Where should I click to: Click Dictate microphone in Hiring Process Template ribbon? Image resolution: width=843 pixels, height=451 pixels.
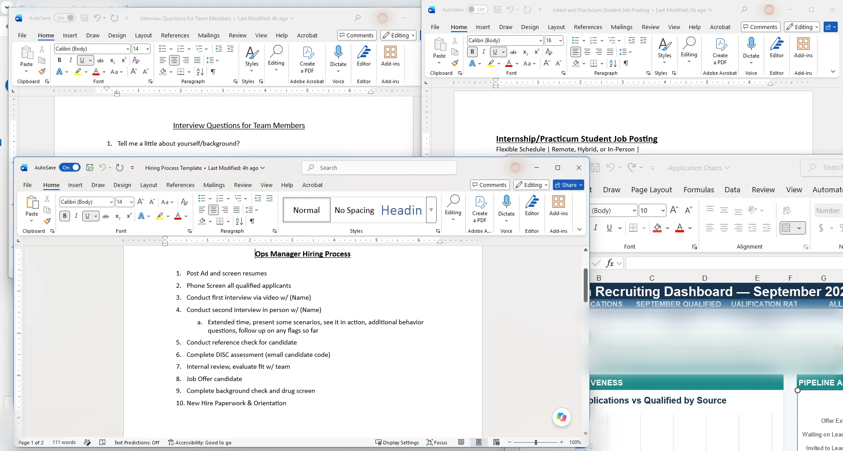pos(506,202)
